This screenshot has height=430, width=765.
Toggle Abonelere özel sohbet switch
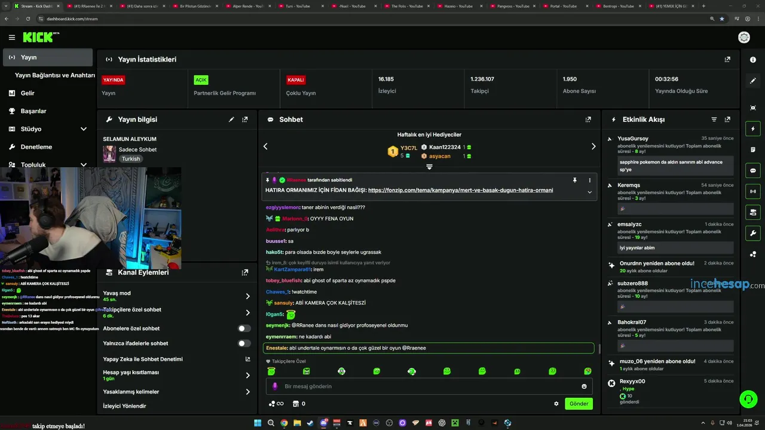pos(244,328)
